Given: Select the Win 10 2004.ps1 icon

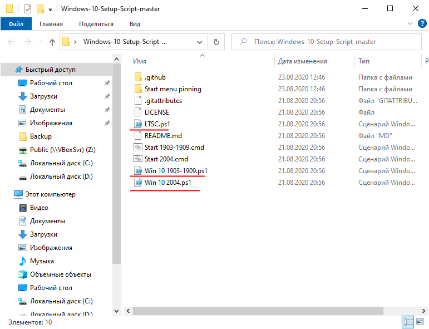Looking at the screenshot, I should (138, 182).
